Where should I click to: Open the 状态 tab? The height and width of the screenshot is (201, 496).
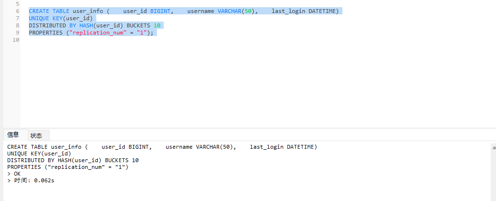pos(37,136)
